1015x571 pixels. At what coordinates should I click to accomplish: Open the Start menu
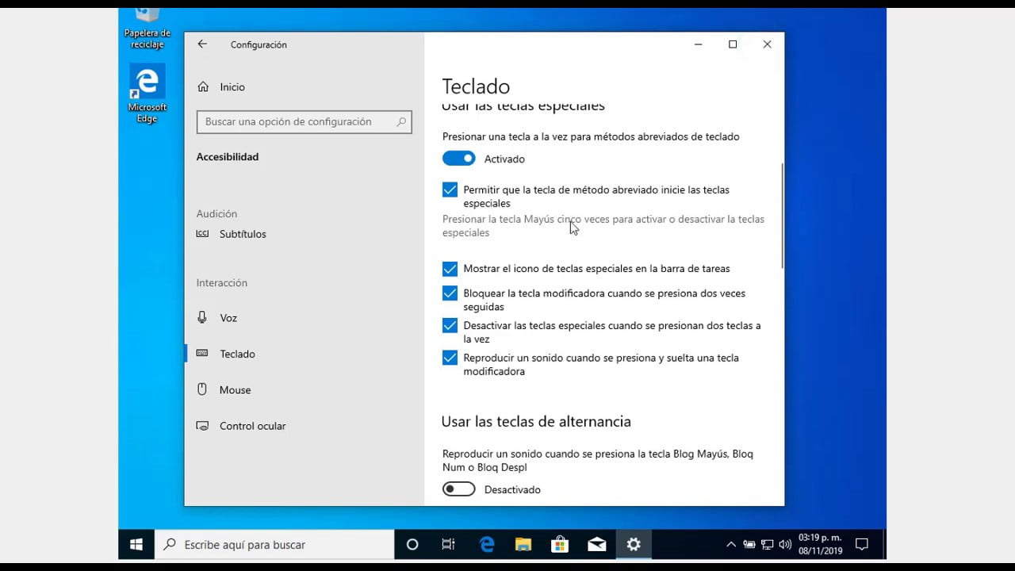pos(136,544)
